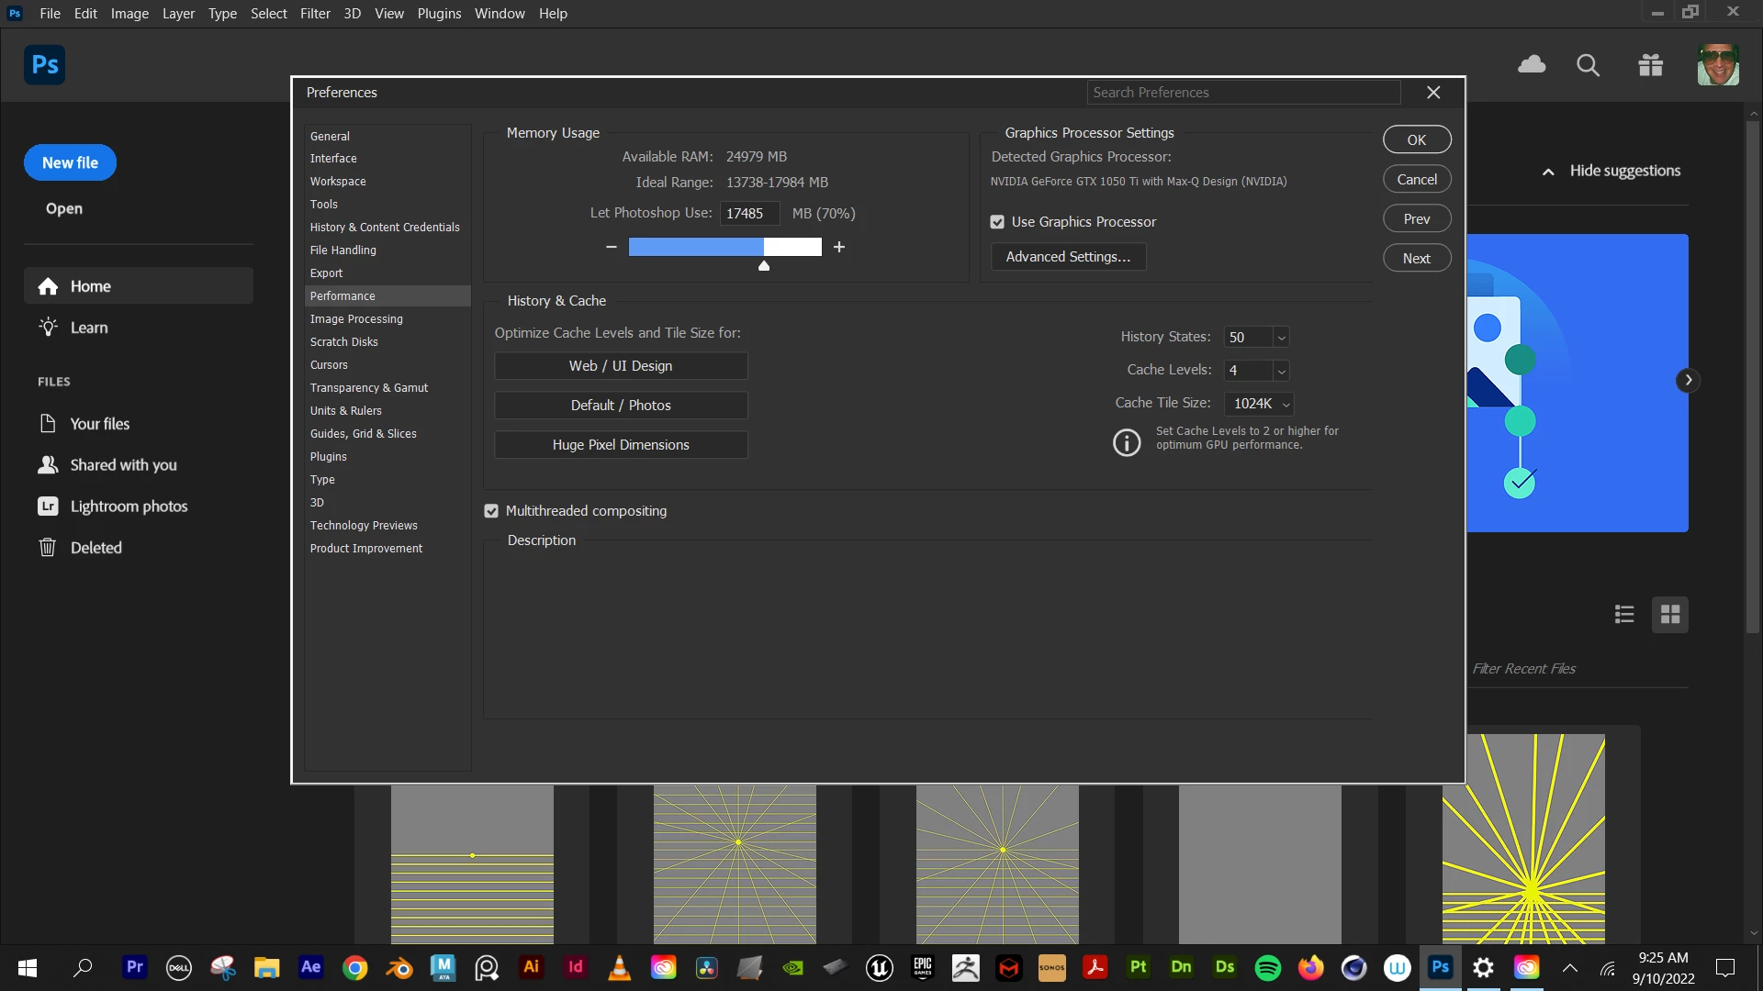This screenshot has width=1763, height=991.
Task: Click the memory usage slider bar
Action: [724, 247]
